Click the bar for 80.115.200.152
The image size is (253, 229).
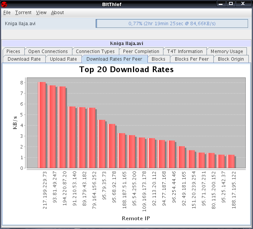(211, 161)
